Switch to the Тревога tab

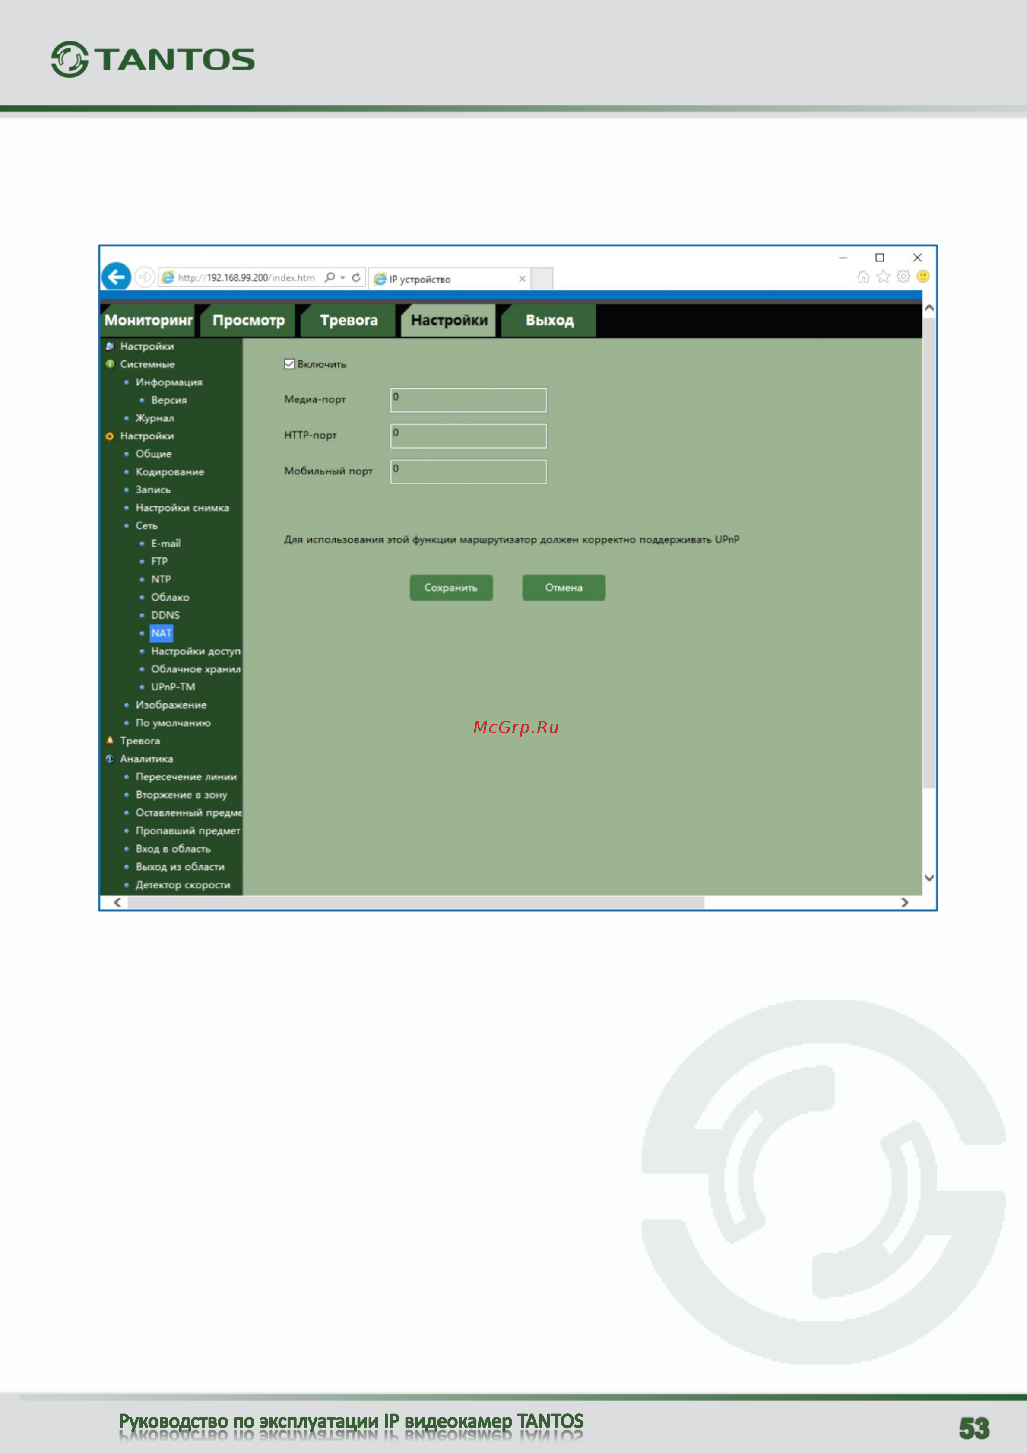349,321
